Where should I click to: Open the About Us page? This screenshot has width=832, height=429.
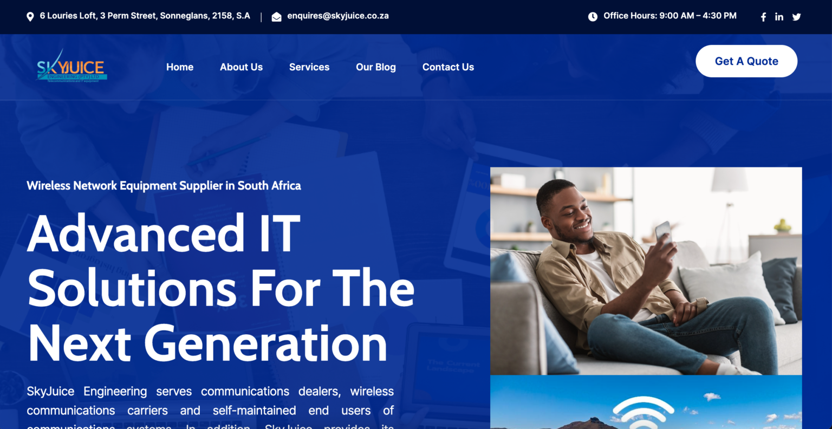[x=241, y=67]
